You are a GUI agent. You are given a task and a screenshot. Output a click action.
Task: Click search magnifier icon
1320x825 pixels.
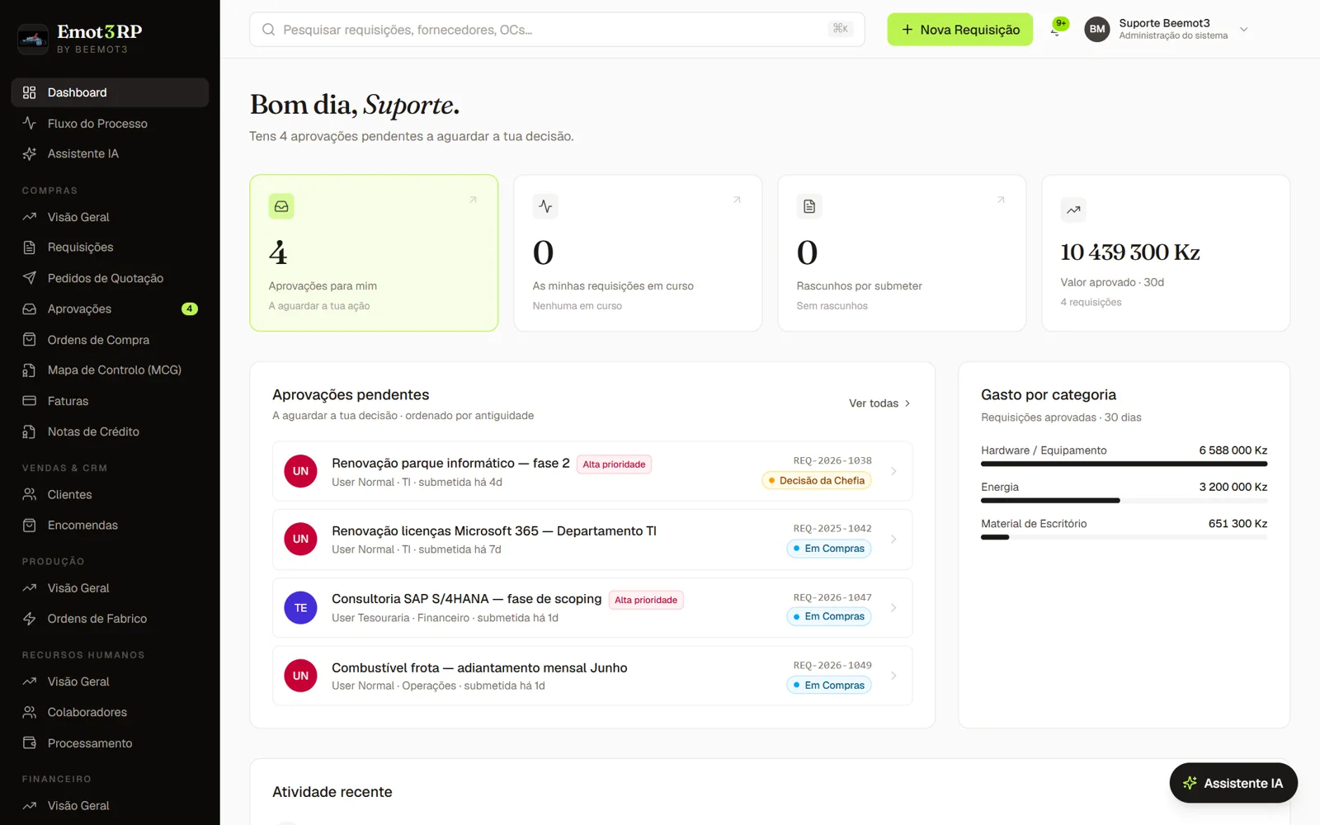tap(268, 30)
